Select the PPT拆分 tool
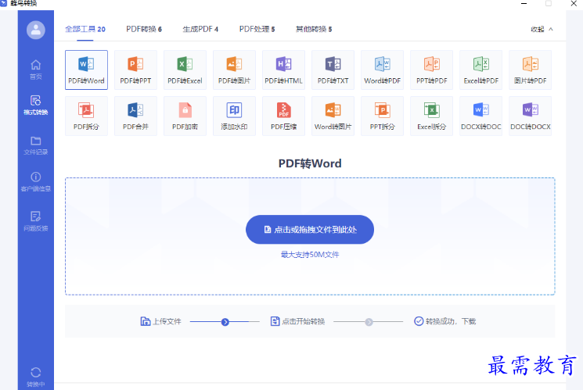 pos(382,116)
